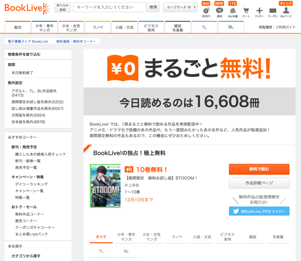Screen dimensions: 301x261
Task: Select the 雑誌写真集 top navigation tab
Action: click(x=178, y=28)
